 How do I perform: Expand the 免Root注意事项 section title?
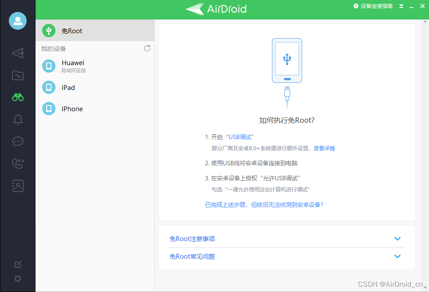pos(193,239)
